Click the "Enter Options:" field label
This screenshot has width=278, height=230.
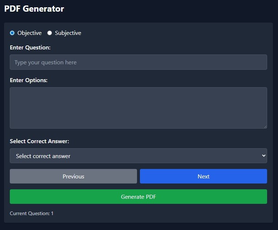point(29,80)
